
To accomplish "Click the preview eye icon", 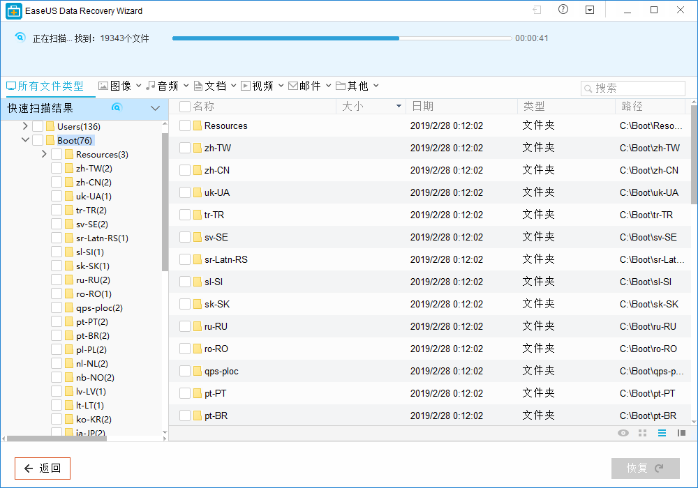I will 623,433.
